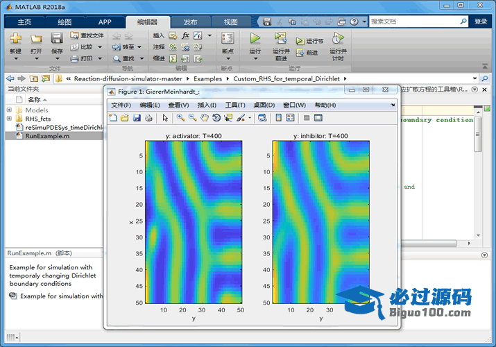Viewport: 496px width, 347px height.
Task: Click the Breakpoints (断点) icon
Action: (228, 38)
